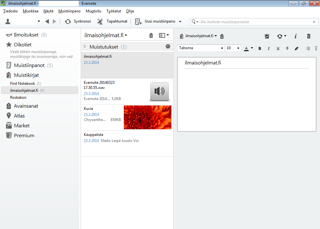Open the Tiedosto menu
The width and height of the screenshot is (320, 229).
[10, 11]
